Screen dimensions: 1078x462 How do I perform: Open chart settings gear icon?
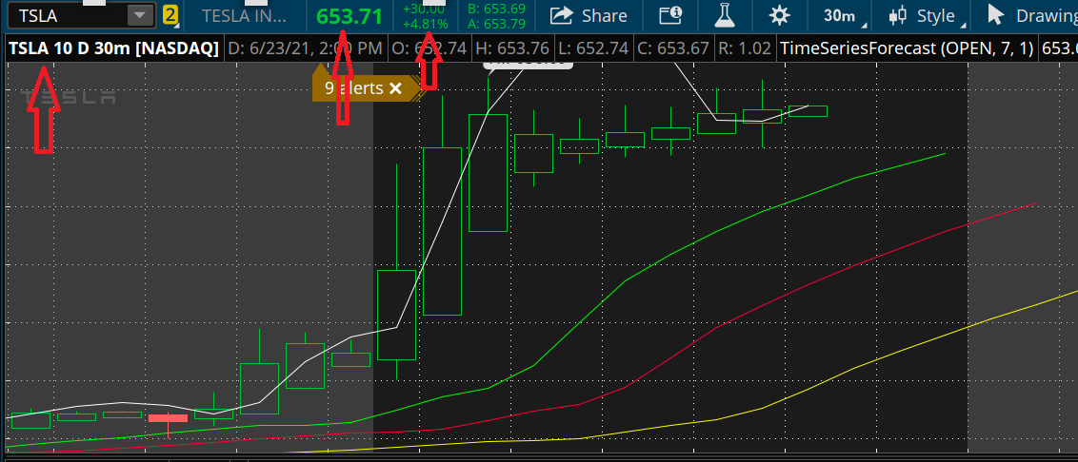click(780, 15)
